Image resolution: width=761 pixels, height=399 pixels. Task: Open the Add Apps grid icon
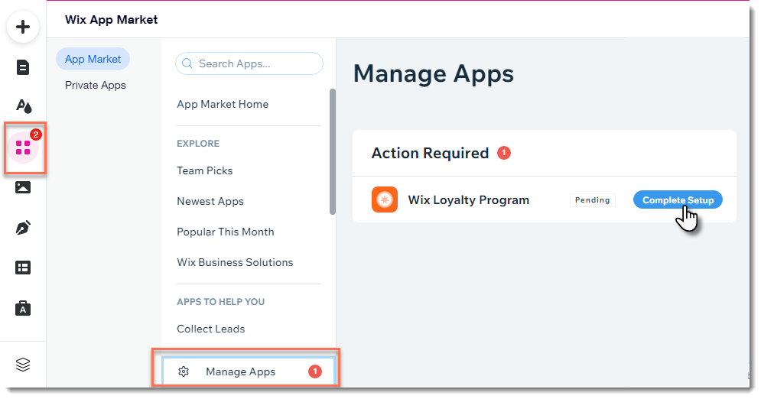pyautogui.click(x=23, y=148)
